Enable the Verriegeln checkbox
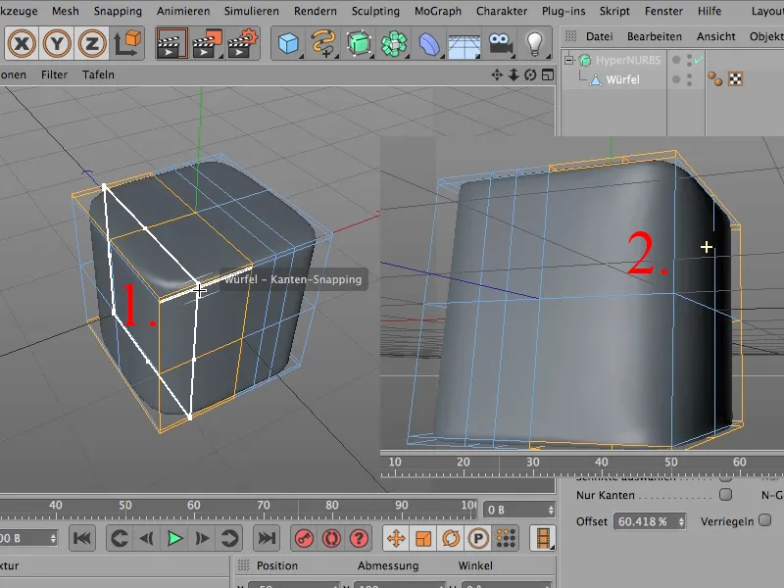The width and height of the screenshot is (784, 588). (764, 520)
